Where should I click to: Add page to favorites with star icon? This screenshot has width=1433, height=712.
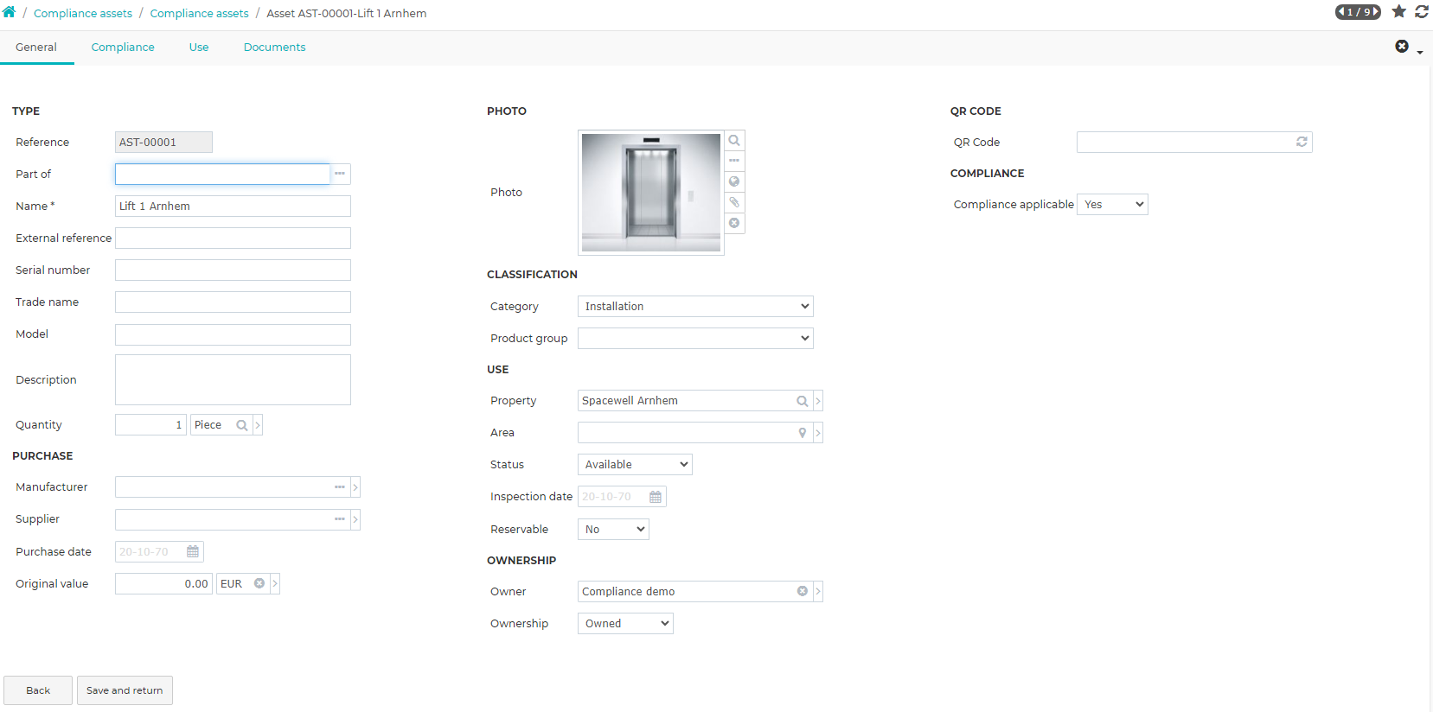[1398, 11]
